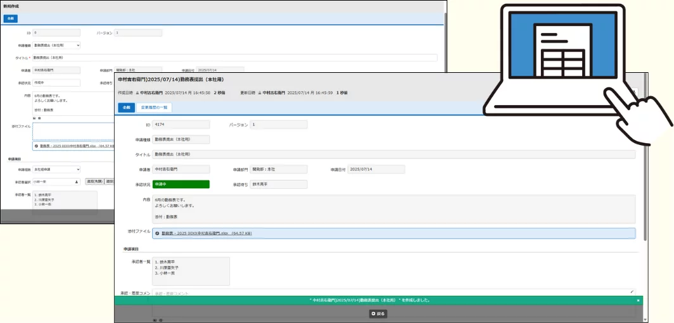The image size is (674, 323).
Task: Open the 申請経路 dropdown showing 本社経申請
Action: click(x=56, y=170)
